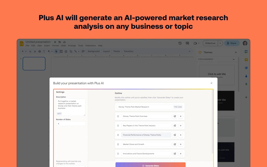Open comment history icon near Slideshow
This screenshot has width=267, height=167.
point(187,43)
